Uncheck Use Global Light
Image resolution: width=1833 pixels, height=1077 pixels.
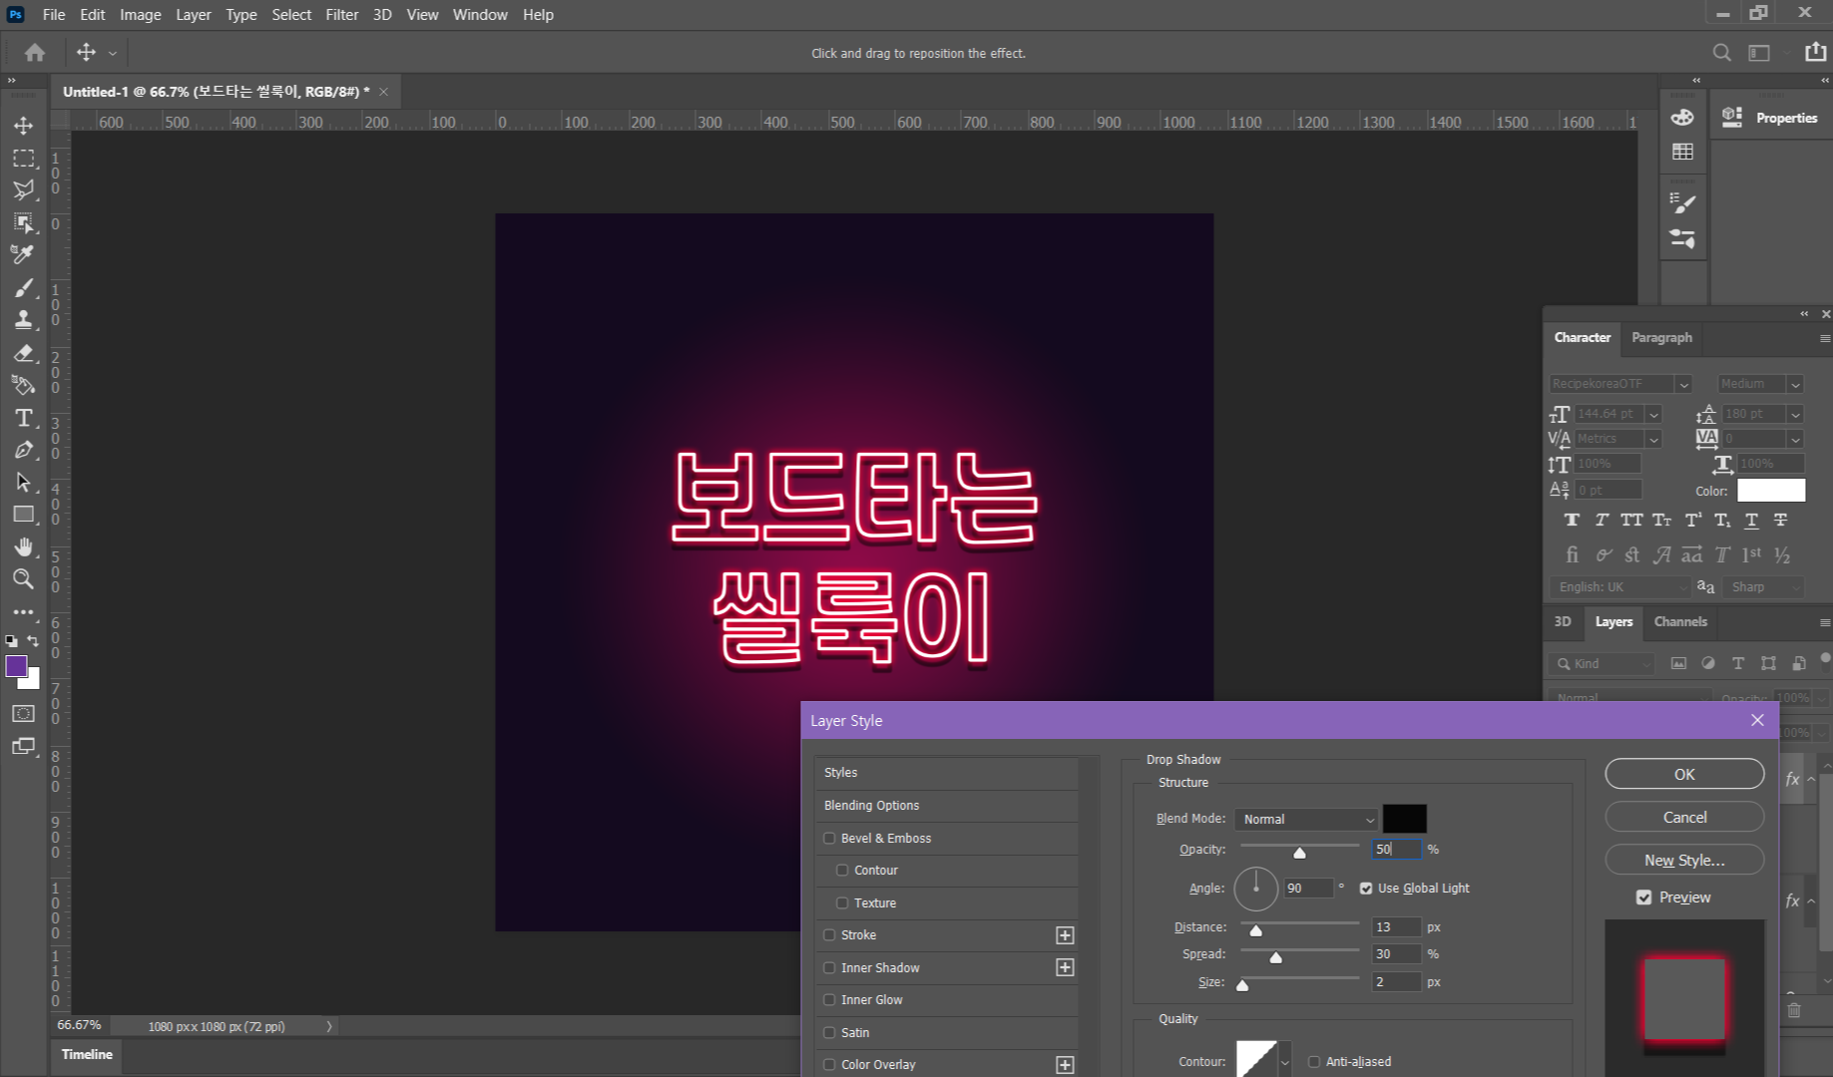[x=1366, y=888]
